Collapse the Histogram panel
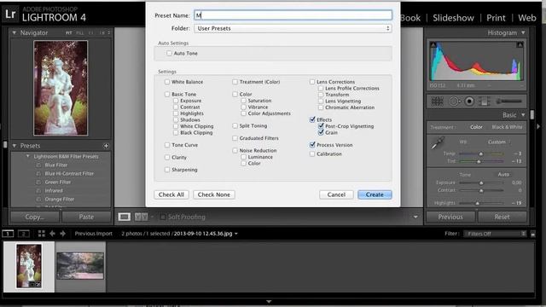 pyautogui.click(x=523, y=32)
